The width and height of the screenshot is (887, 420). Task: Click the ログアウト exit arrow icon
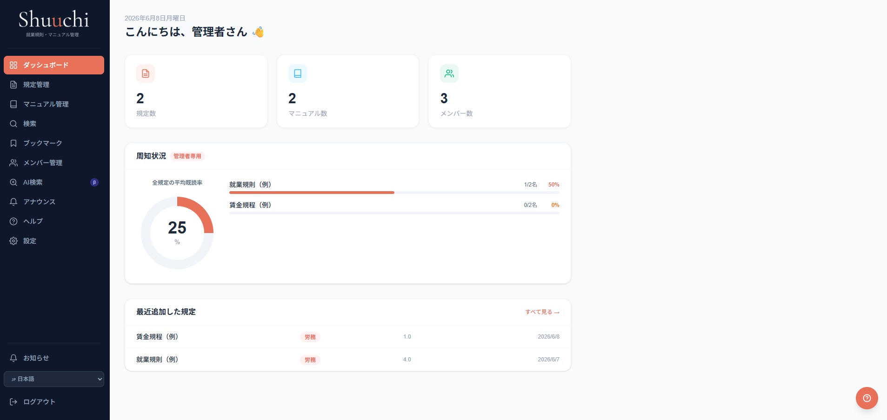[x=13, y=402]
